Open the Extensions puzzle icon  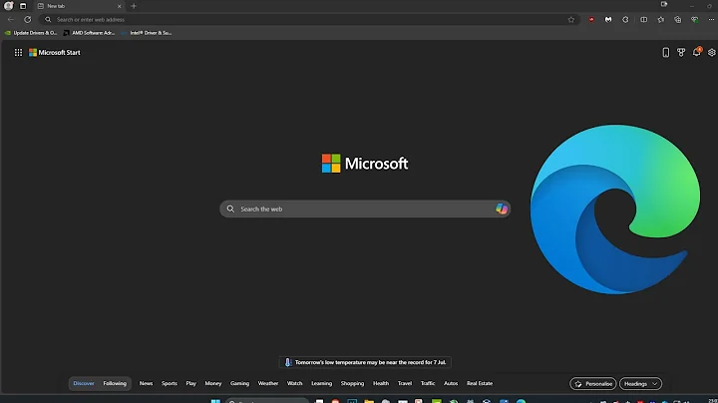tap(625, 19)
